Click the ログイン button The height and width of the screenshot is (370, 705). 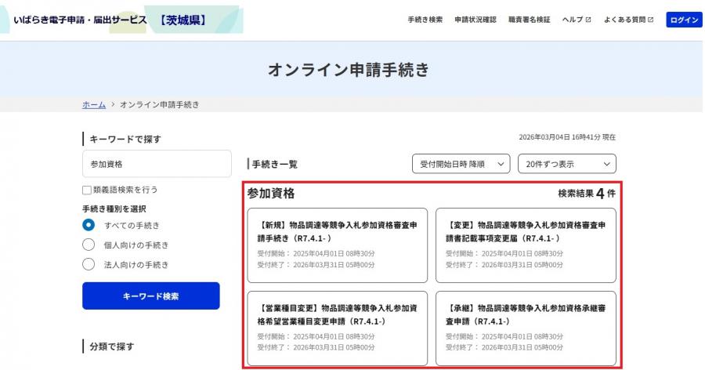click(684, 20)
